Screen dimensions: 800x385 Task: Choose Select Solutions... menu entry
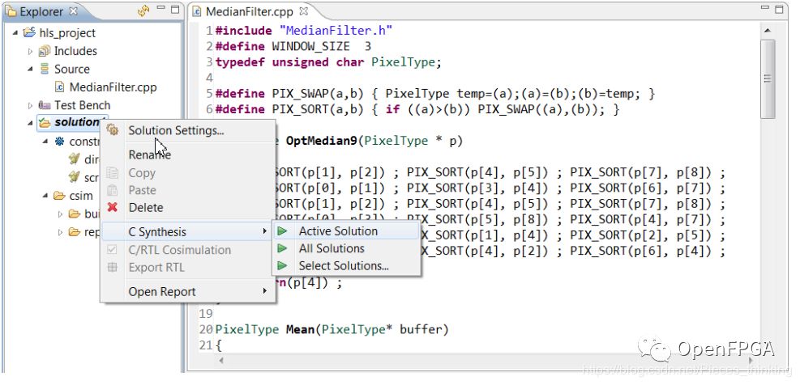[346, 266]
